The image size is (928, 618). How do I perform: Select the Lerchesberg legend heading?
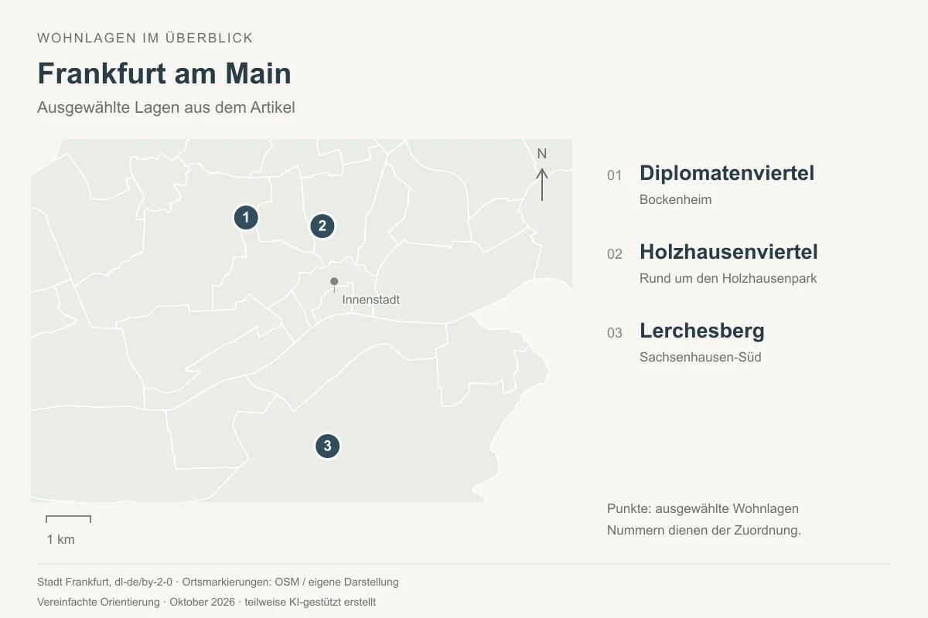[x=702, y=331]
